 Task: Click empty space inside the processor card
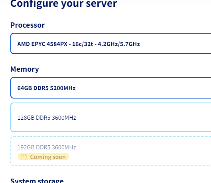pyautogui.click(x=175, y=44)
